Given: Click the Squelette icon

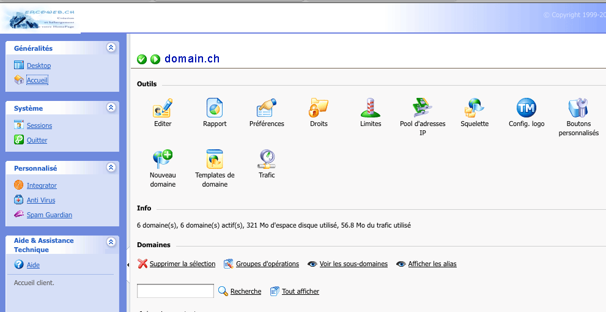Looking at the screenshot, I should pos(475,108).
